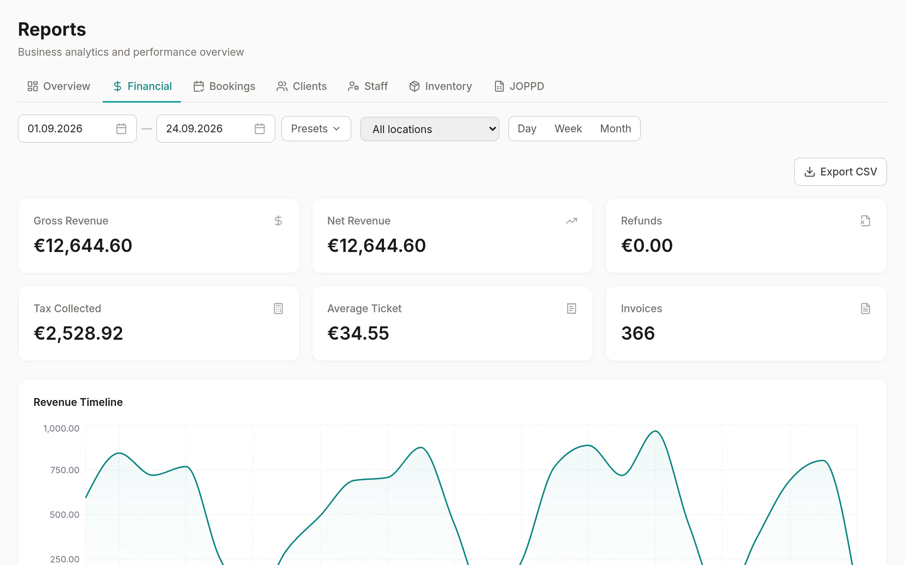Viewport: 905px width, 565px height.
Task: Select the Financial tab
Action: pos(142,86)
